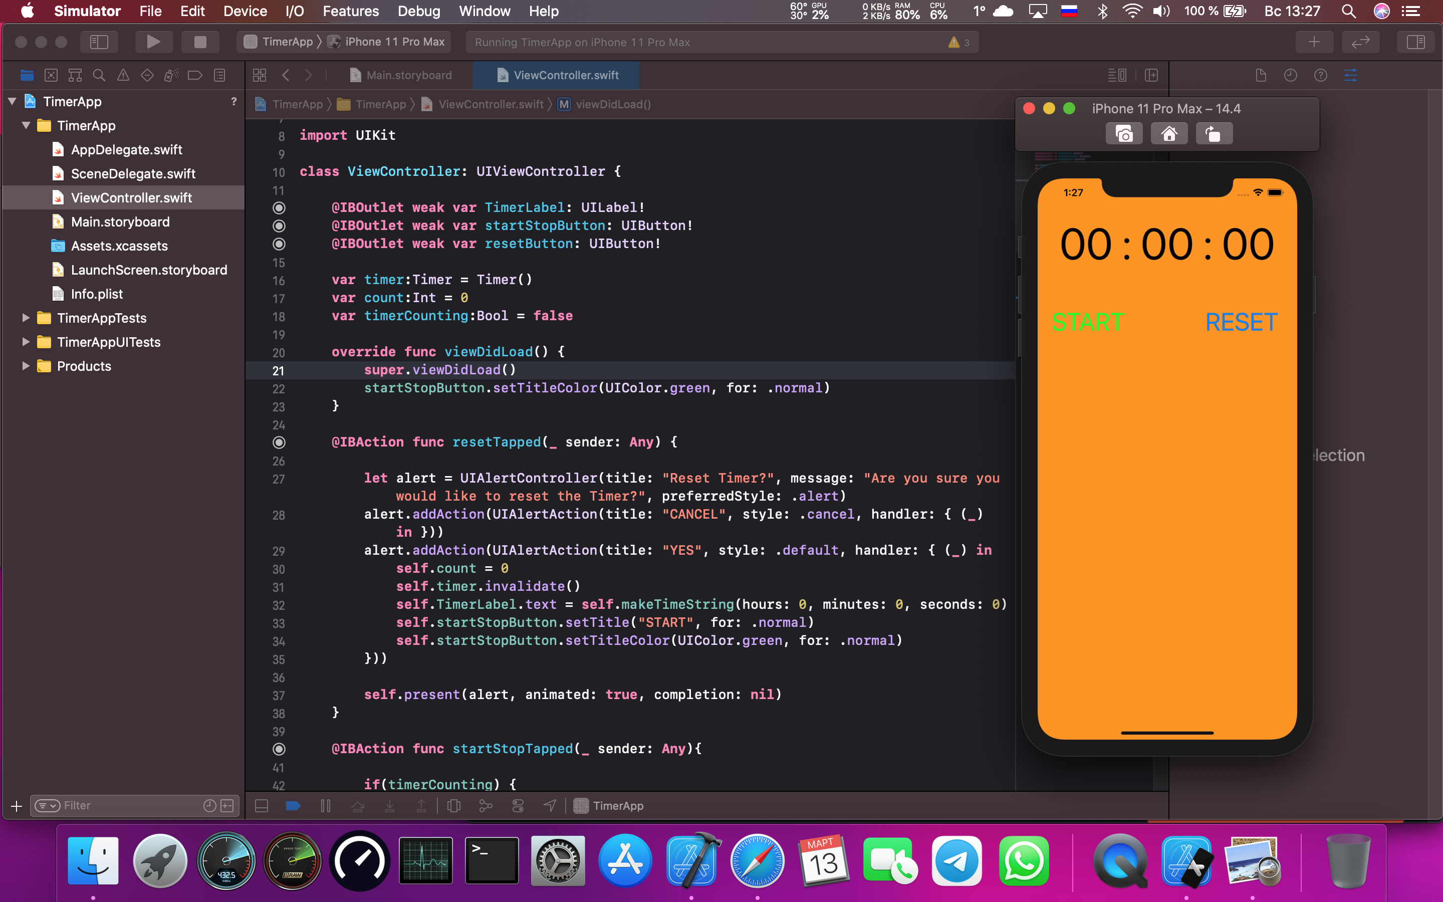Viewport: 1443px width, 902px height.
Task: Open the memory graph debugger
Action: click(486, 805)
